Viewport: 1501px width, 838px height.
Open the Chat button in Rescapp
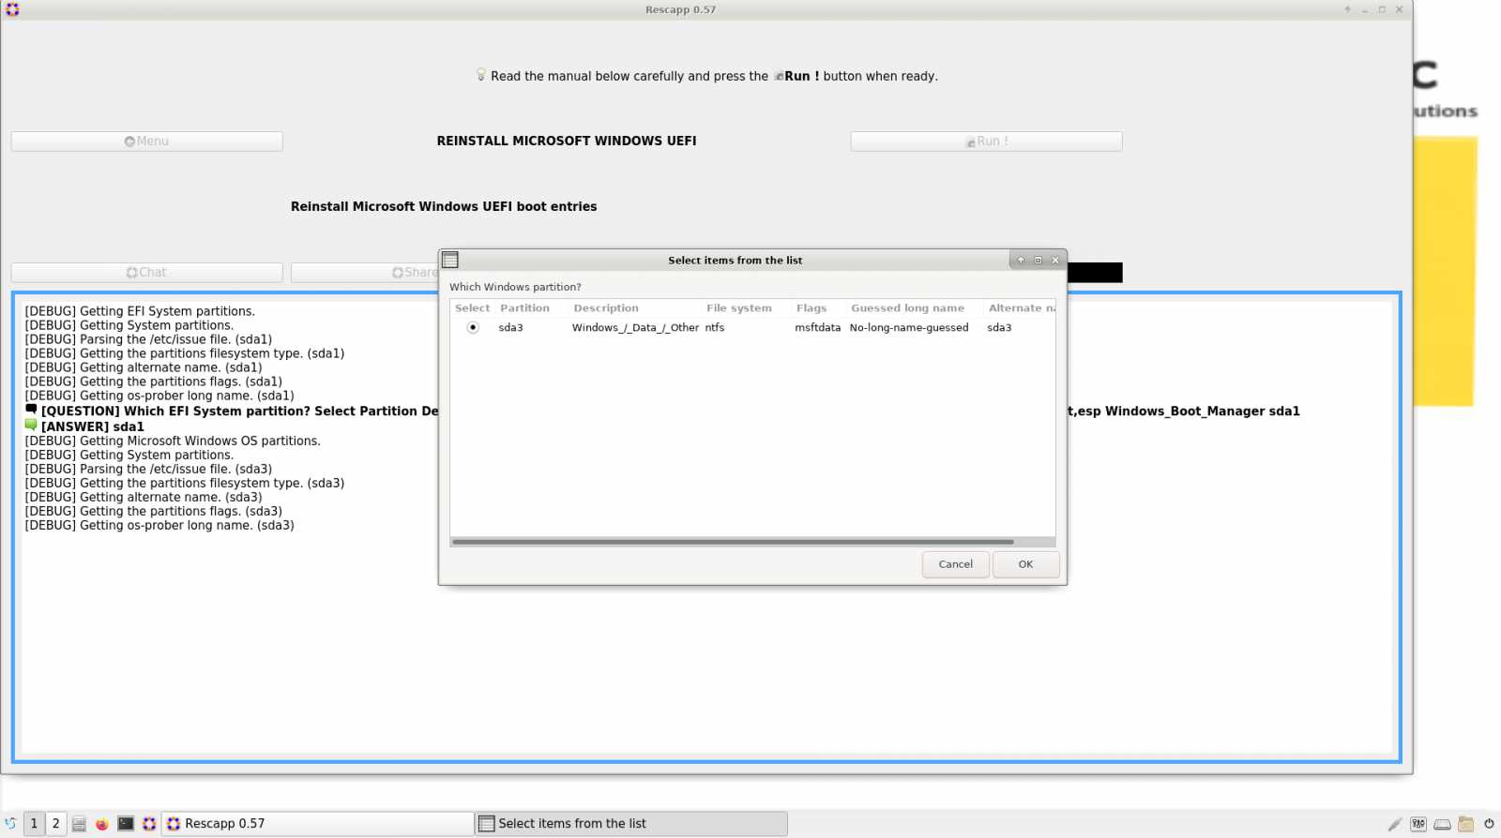coord(146,273)
